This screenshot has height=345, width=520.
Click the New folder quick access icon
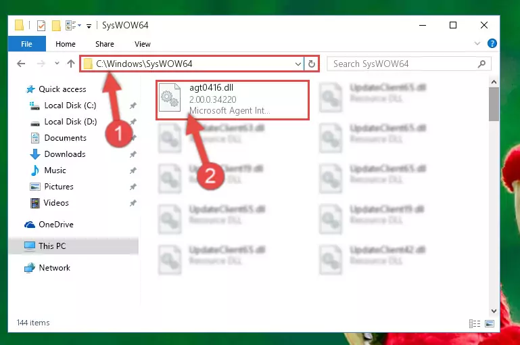point(56,26)
